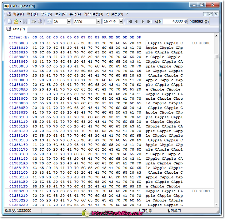The width and height of the screenshot is (225, 219).
Task: Open the ? help menu
Action: (x=127, y=14)
